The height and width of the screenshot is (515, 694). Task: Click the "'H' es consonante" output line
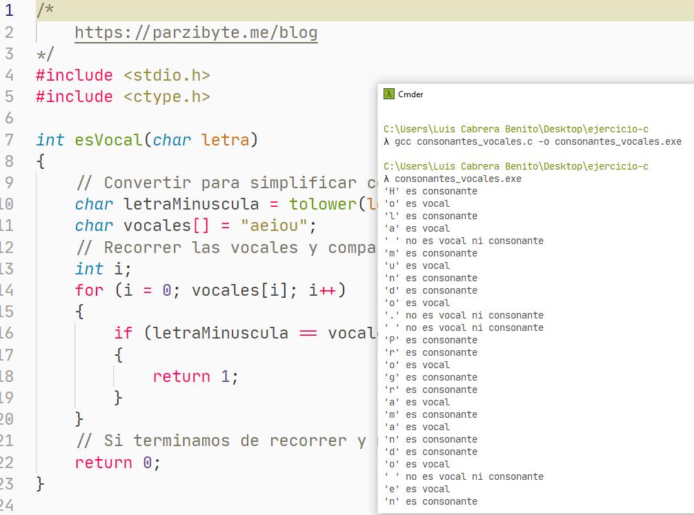430,191
